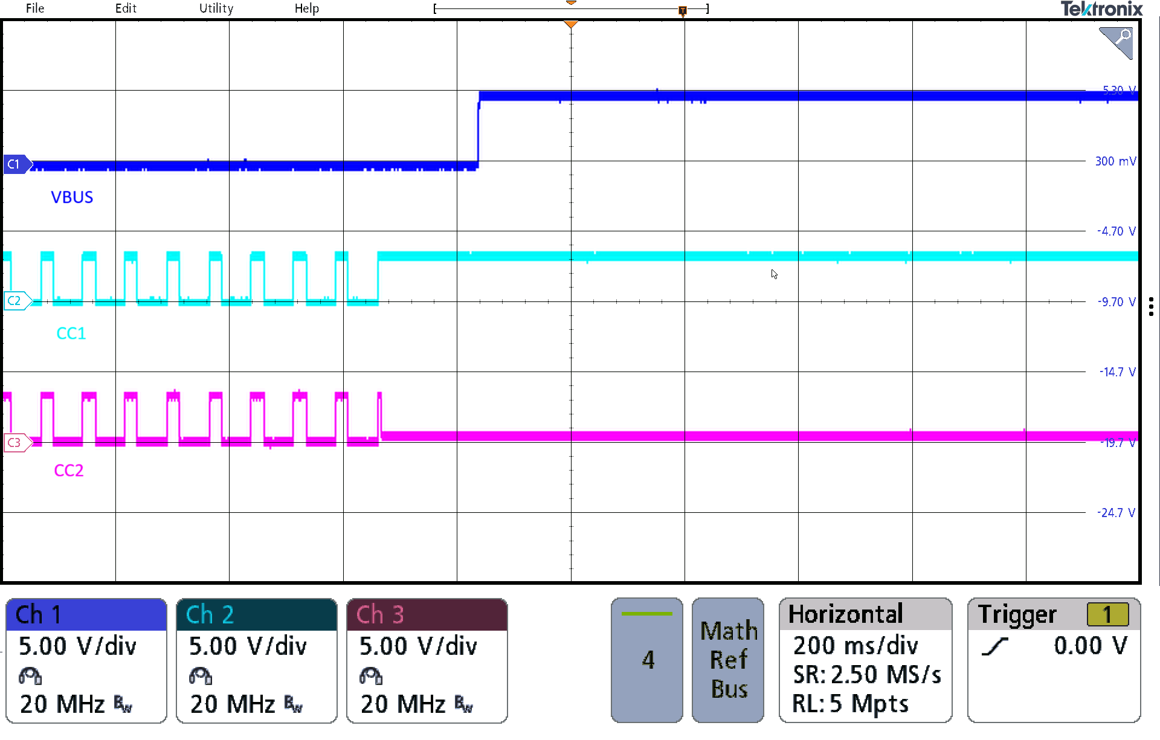Open the Utility menu

click(x=216, y=8)
